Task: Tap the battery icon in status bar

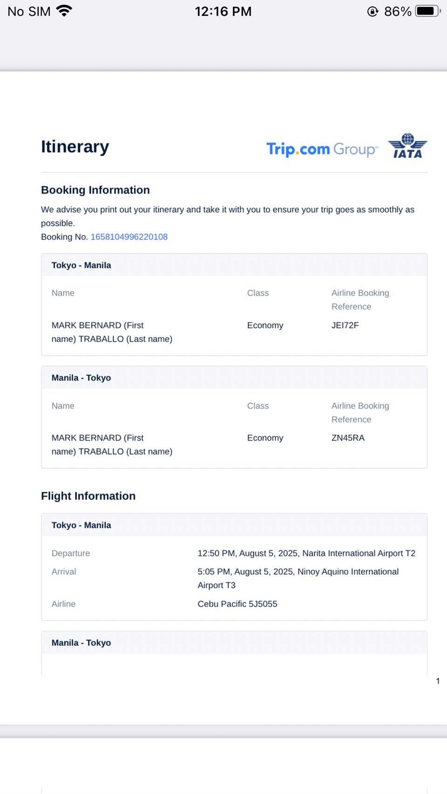Action: [x=427, y=11]
